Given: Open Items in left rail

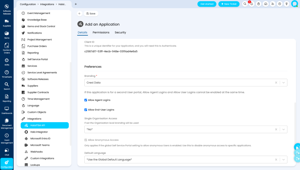Looking at the screenshot, I should click(7, 35).
